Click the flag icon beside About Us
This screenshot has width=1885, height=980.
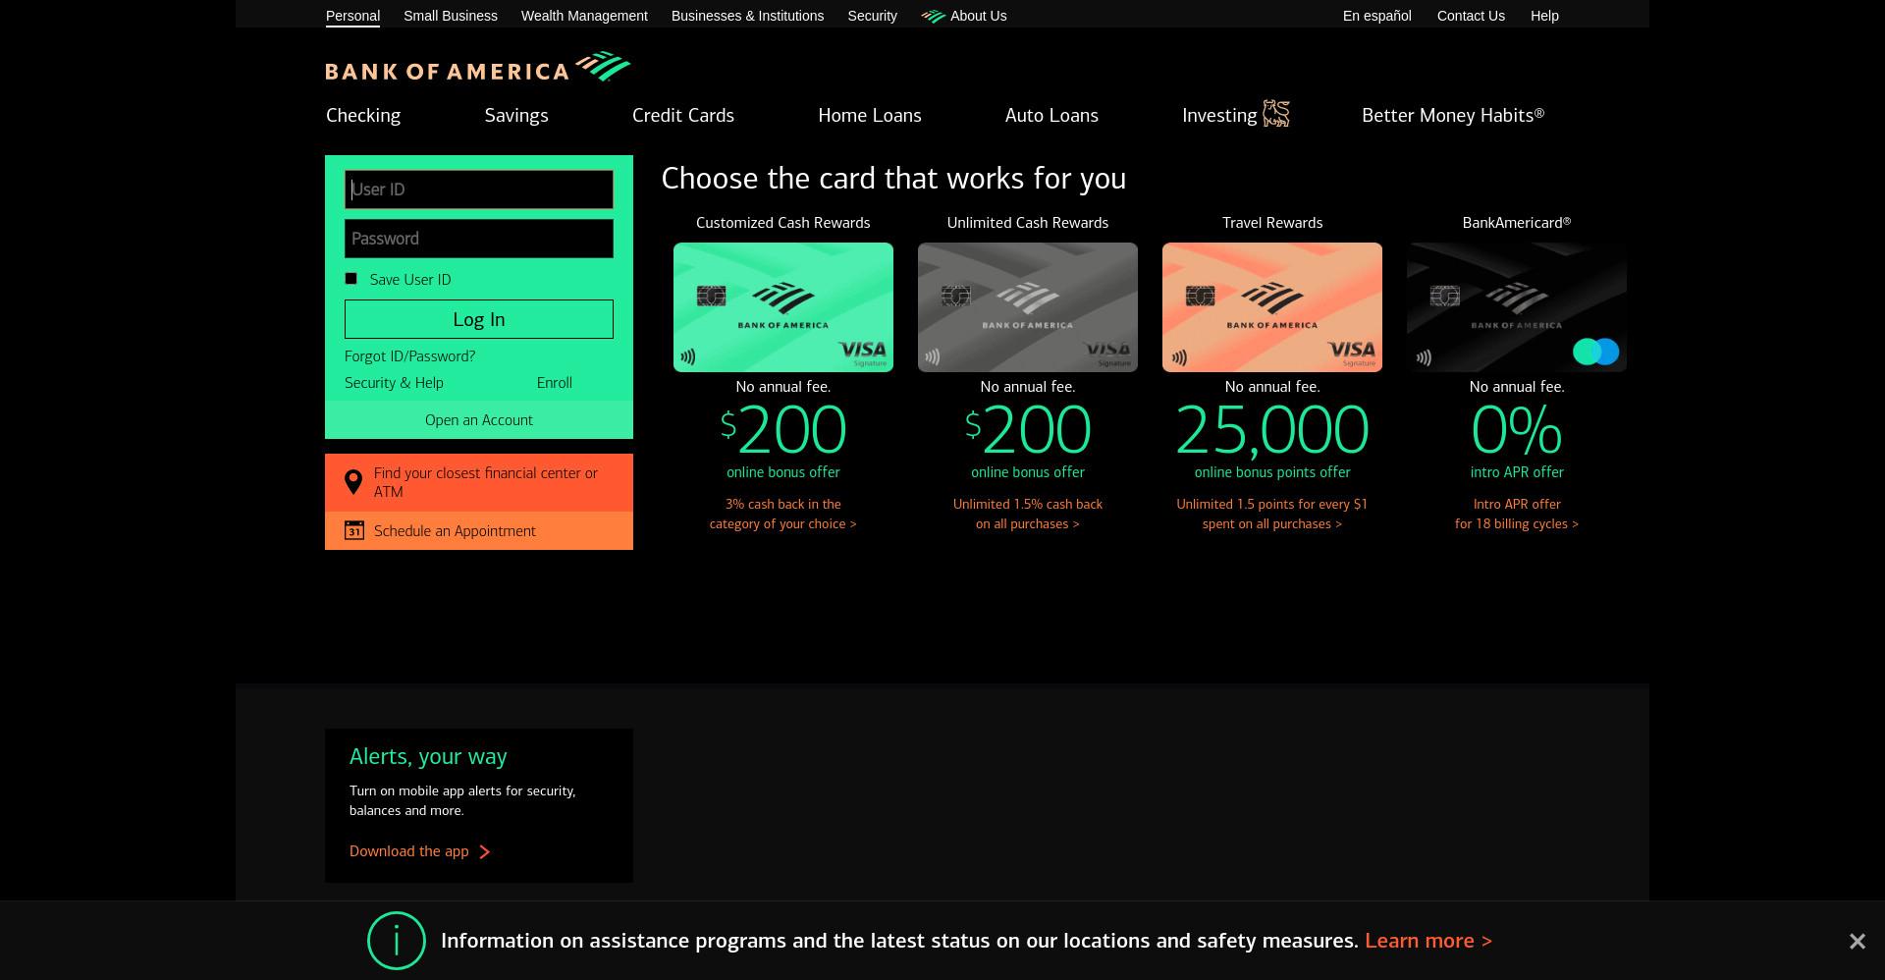point(933,16)
